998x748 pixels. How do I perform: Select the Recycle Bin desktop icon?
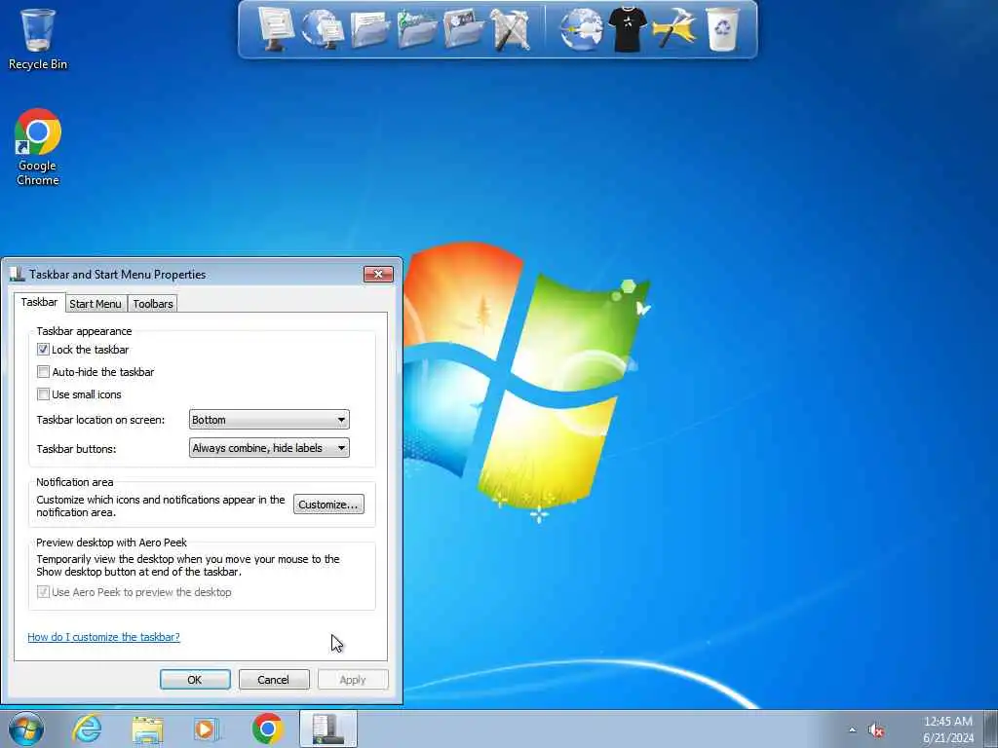coord(38,39)
